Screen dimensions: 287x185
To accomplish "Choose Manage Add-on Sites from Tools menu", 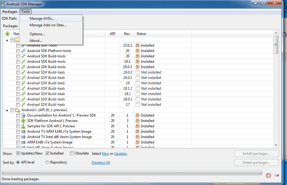I will (x=51, y=25).
